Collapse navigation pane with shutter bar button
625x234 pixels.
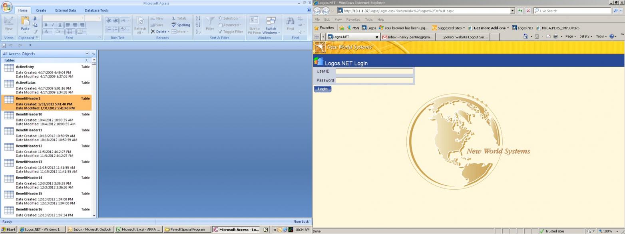[94, 54]
